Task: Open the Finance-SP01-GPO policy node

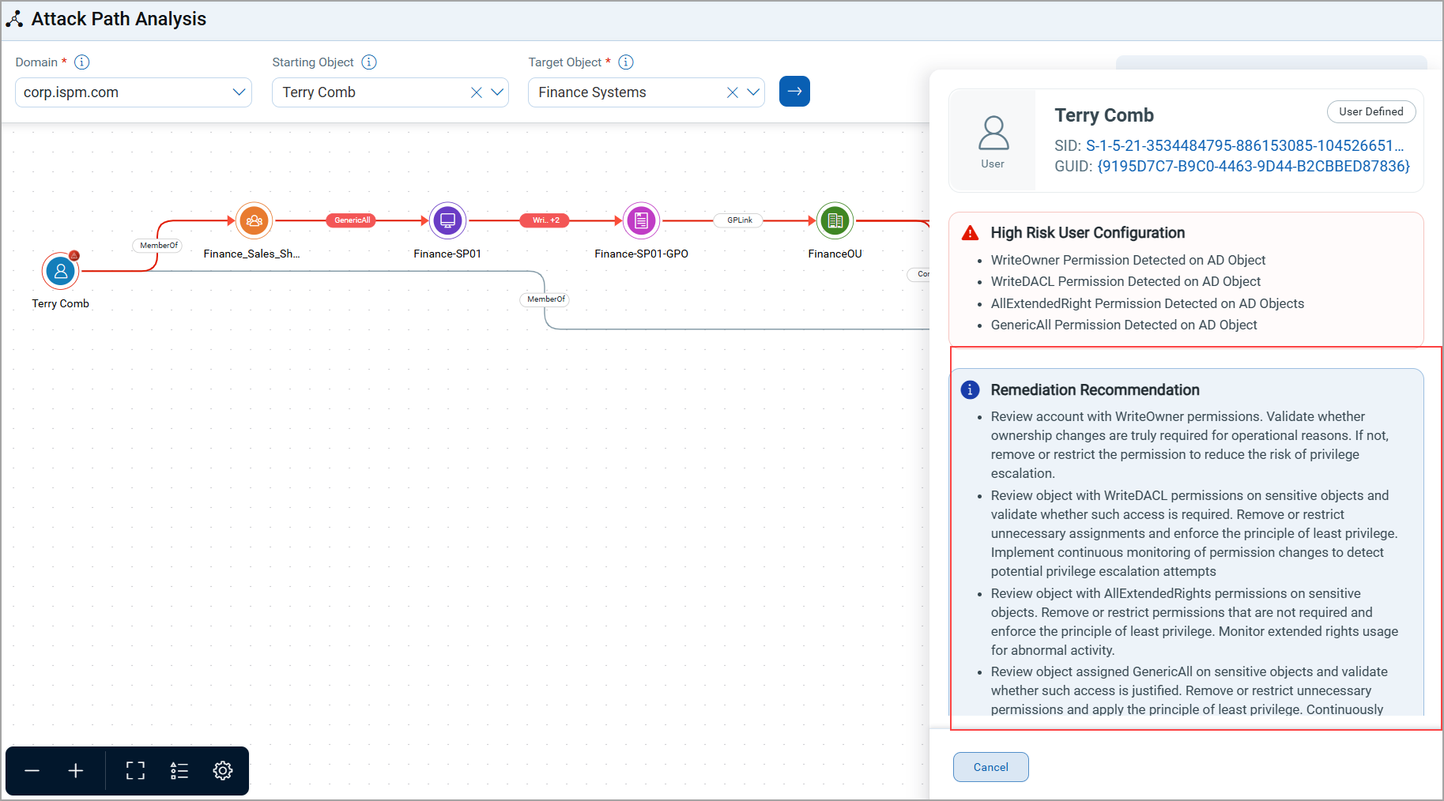Action: point(641,221)
